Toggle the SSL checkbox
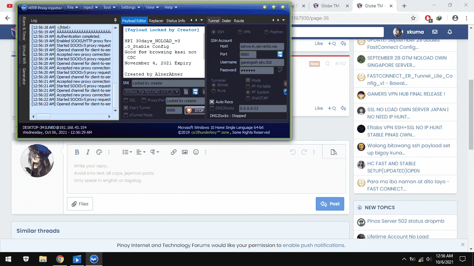 (126, 100)
